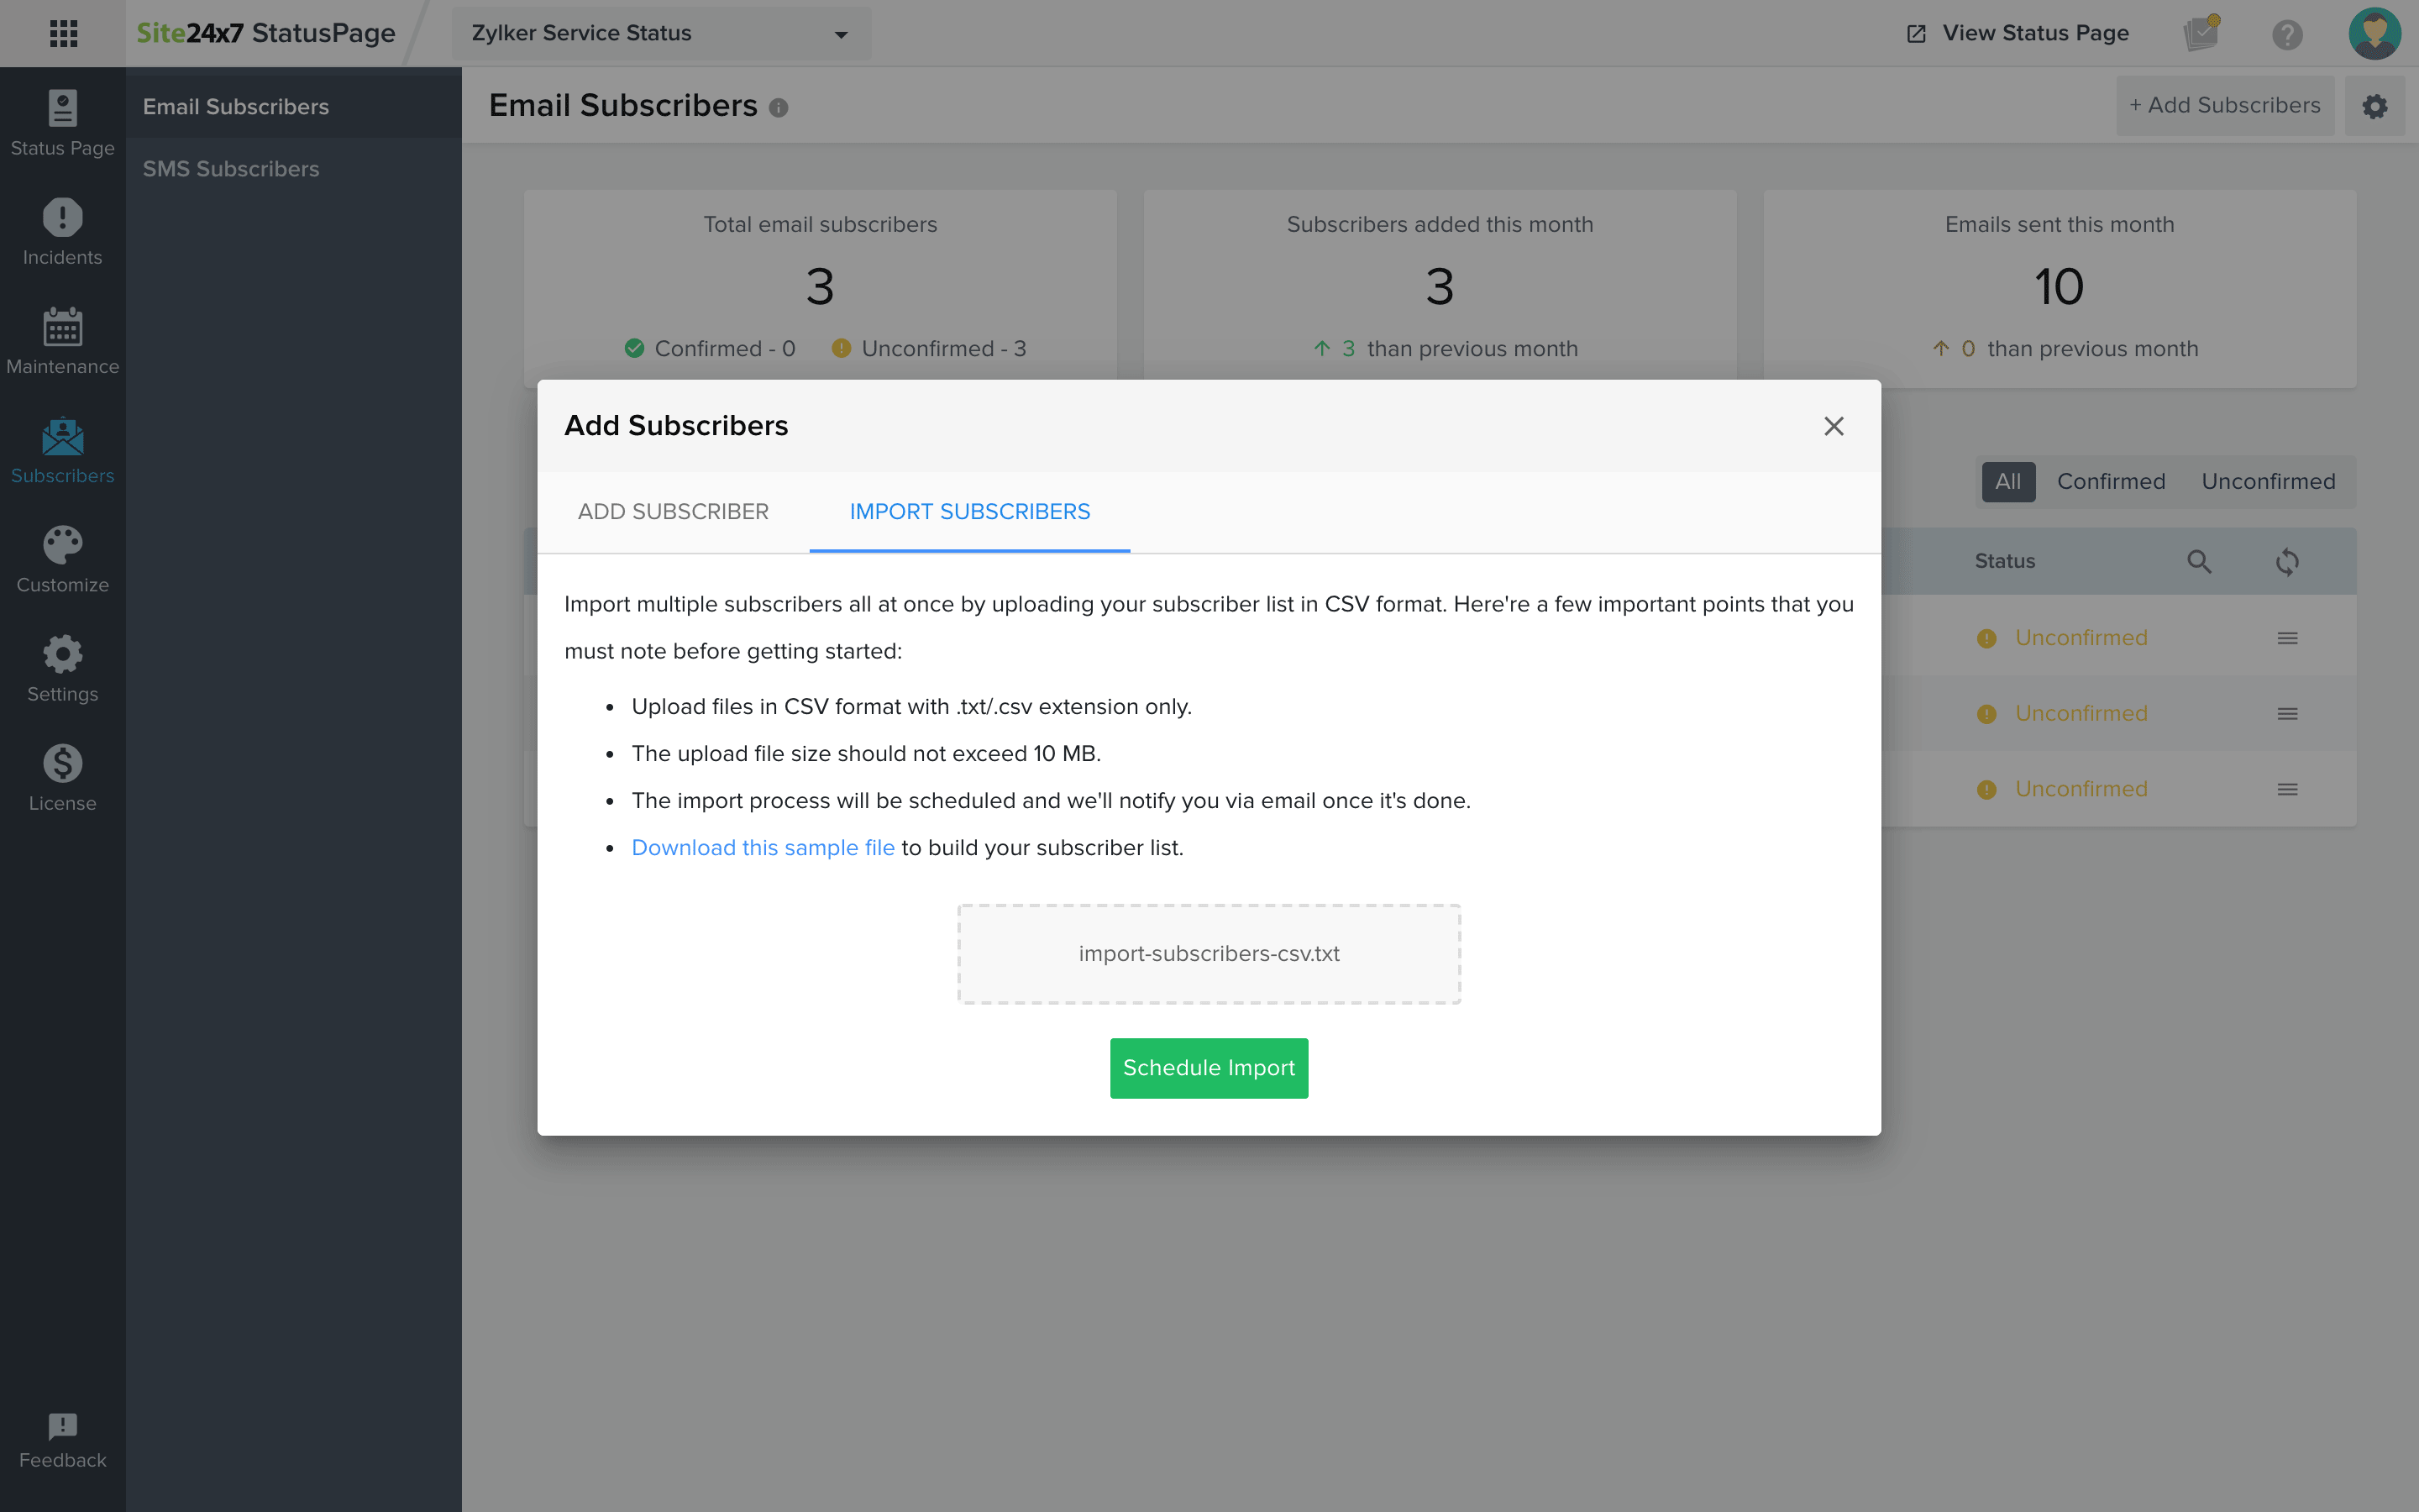
Task: Enable the All subscribers filter
Action: coord(2008,481)
